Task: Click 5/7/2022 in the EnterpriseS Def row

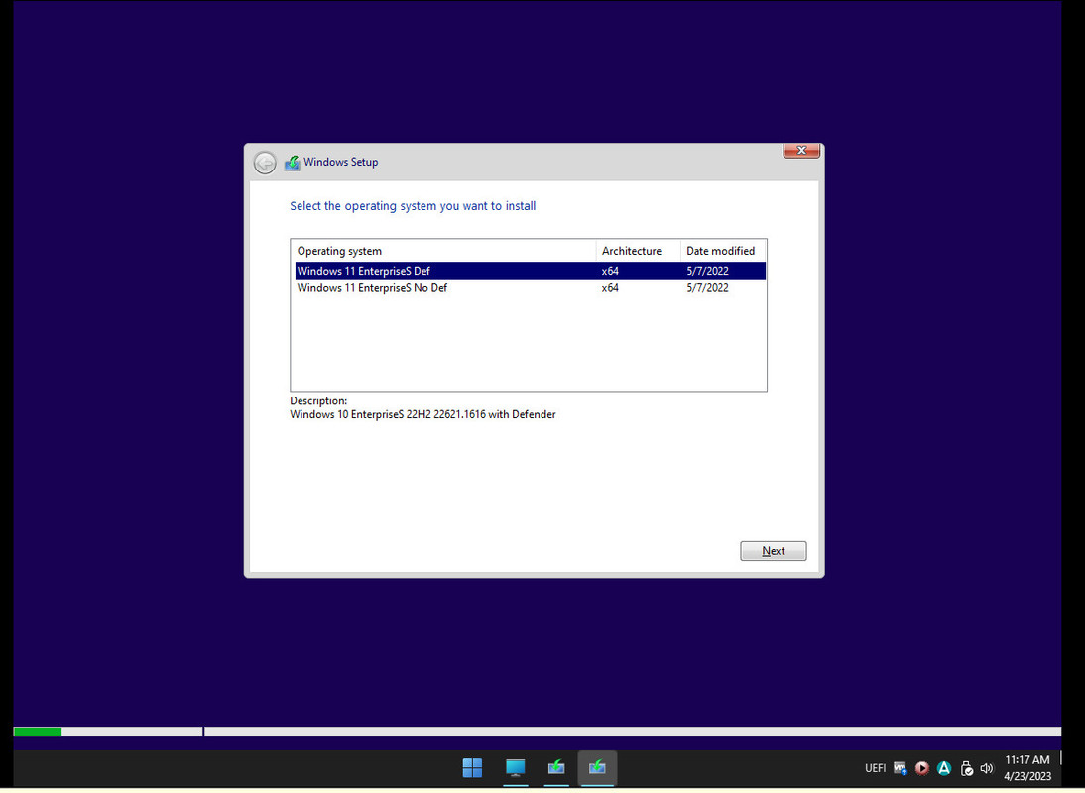Action: coord(707,271)
